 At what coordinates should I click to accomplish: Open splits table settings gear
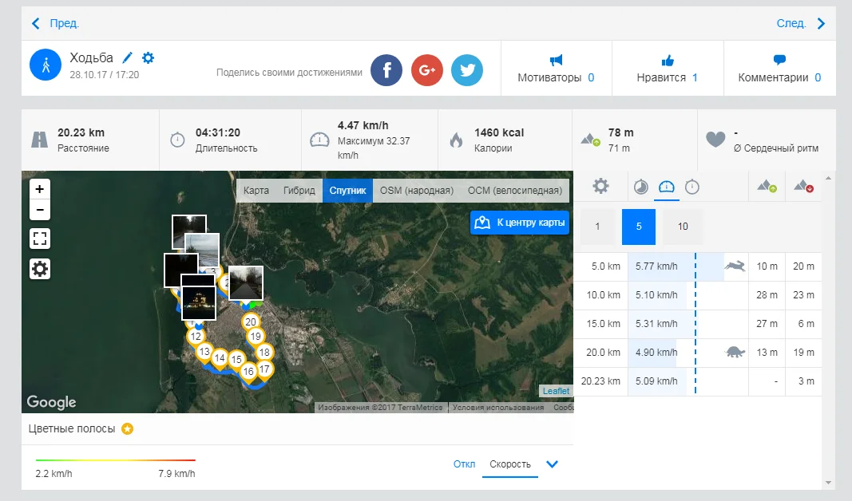coord(600,187)
